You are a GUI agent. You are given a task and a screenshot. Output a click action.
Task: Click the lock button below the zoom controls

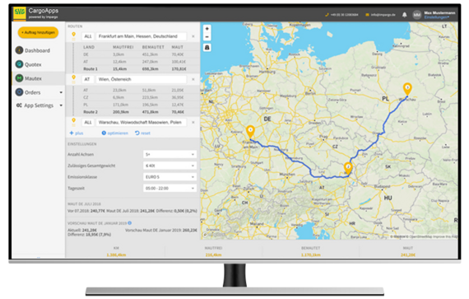[207, 48]
